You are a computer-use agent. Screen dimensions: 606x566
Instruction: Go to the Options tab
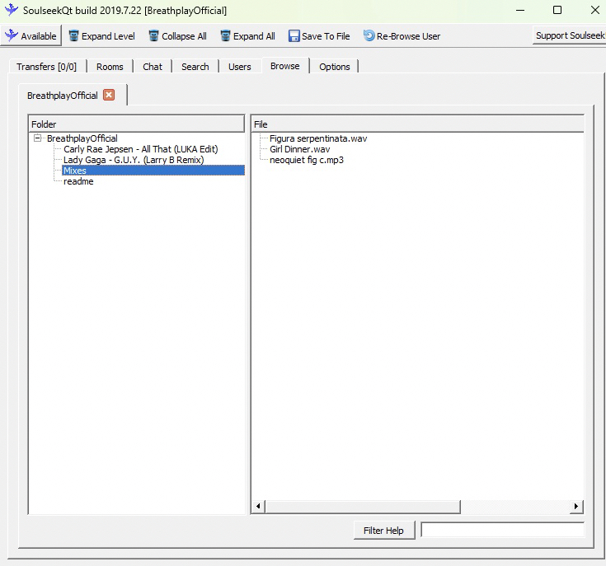(334, 67)
